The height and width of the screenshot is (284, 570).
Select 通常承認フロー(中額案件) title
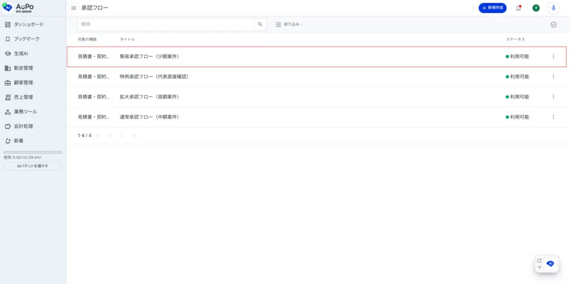point(149,117)
